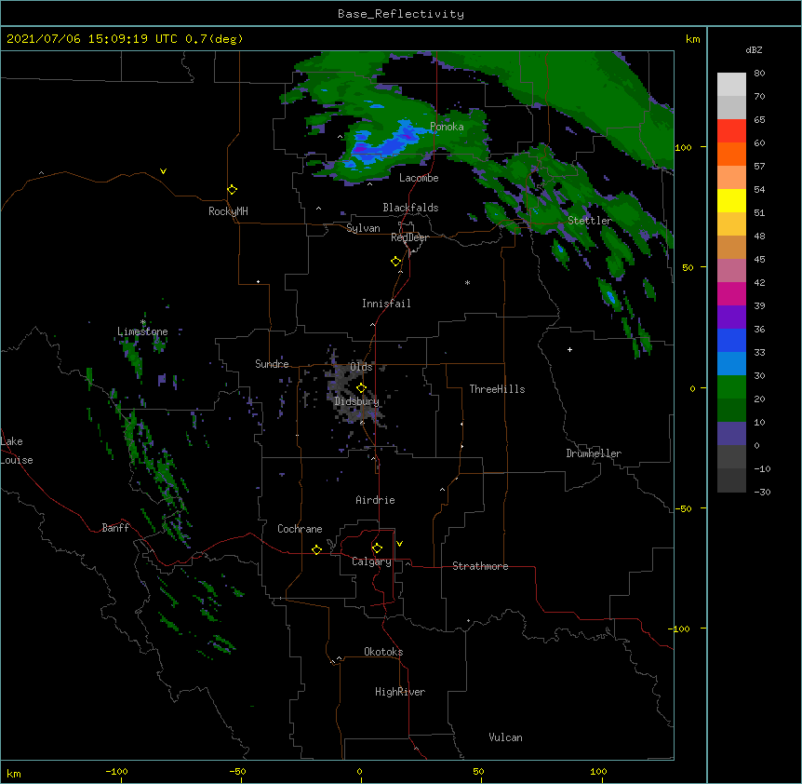Click the yellow diamond marker below Cochrane

point(316,549)
